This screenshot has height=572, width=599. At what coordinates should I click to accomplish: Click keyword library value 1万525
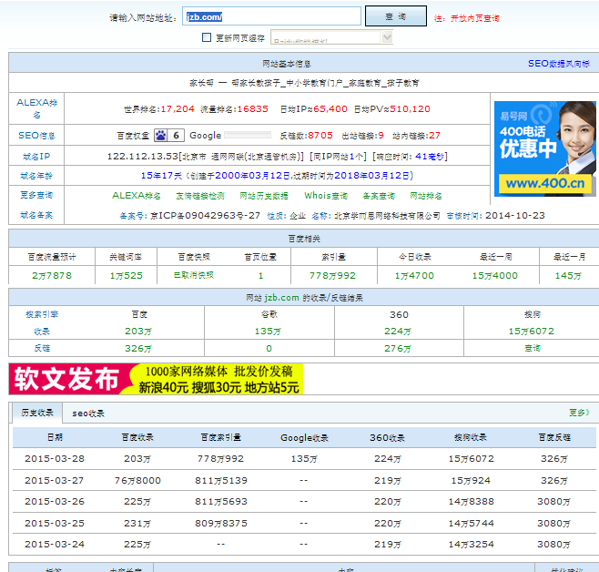click(127, 275)
